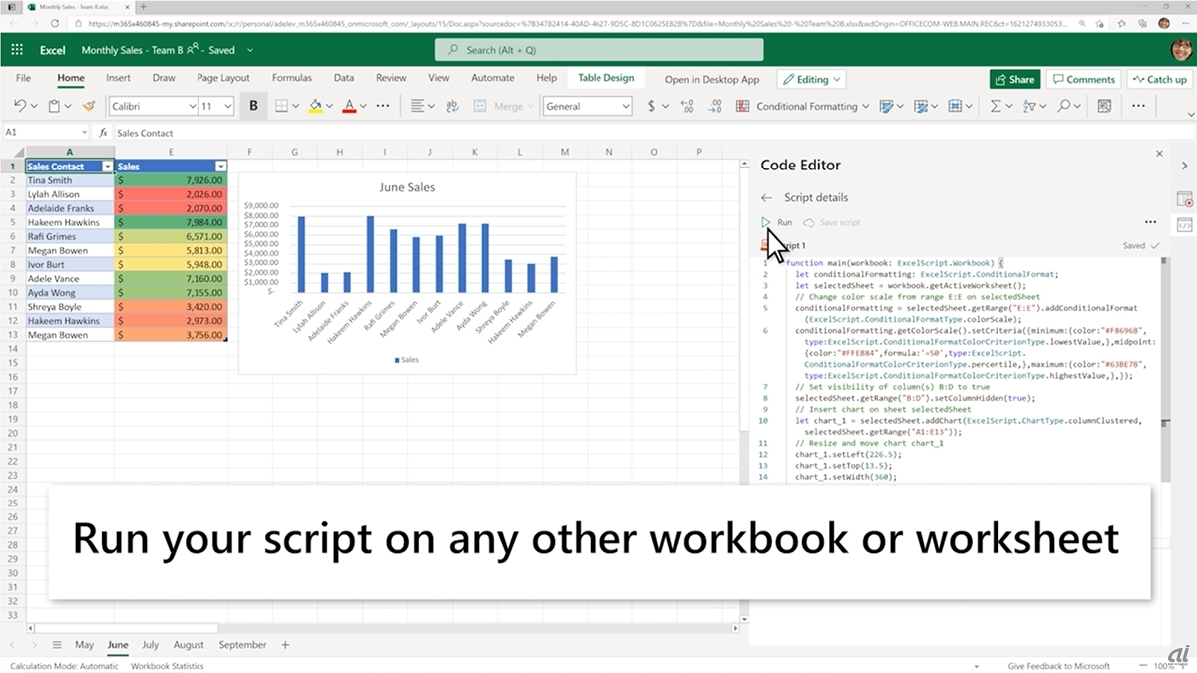Toggle filter on Sales Contact column header

point(107,167)
